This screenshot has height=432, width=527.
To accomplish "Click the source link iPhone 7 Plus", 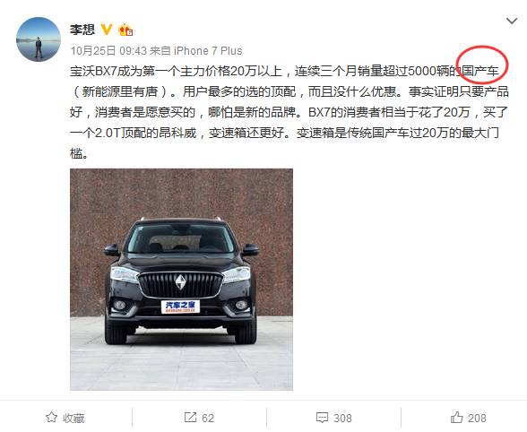I will [208, 51].
